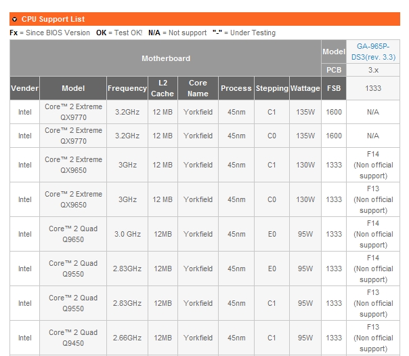
Task: Click the 45nm process cell in Q9650 row
Action: pyautogui.click(x=236, y=234)
